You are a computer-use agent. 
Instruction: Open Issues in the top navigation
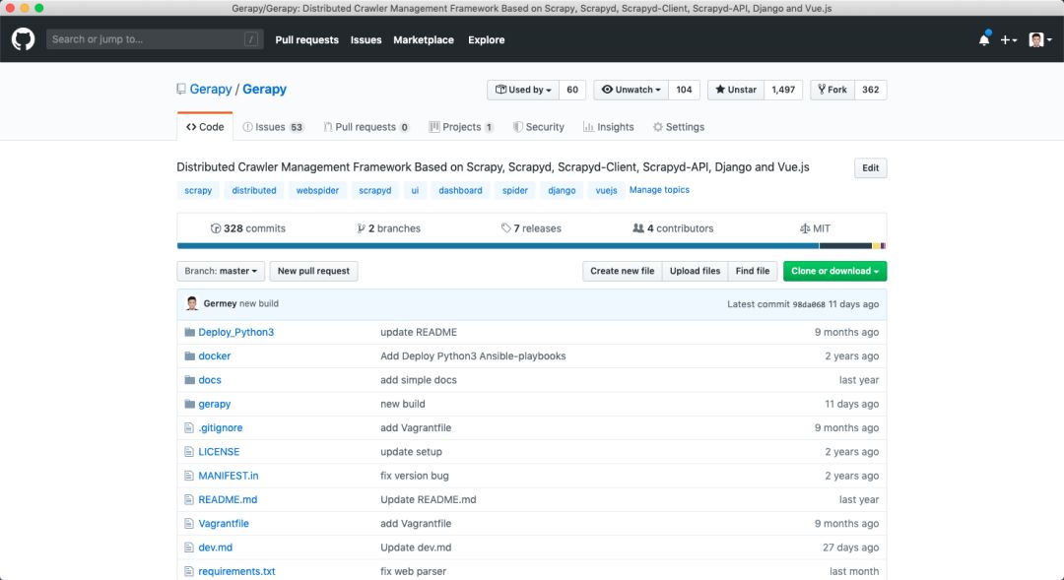tap(366, 40)
